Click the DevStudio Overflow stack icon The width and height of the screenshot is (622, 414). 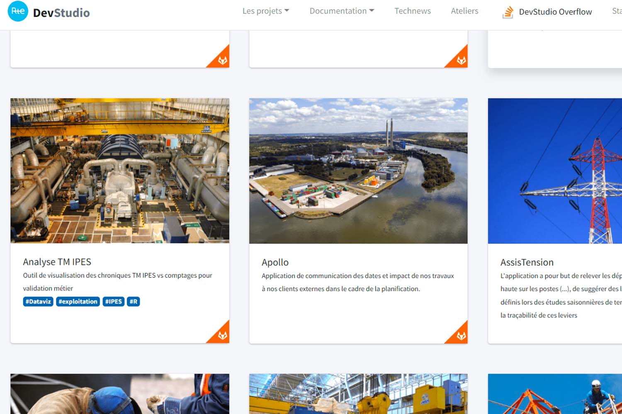pyautogui.click(x=508, y=12)
